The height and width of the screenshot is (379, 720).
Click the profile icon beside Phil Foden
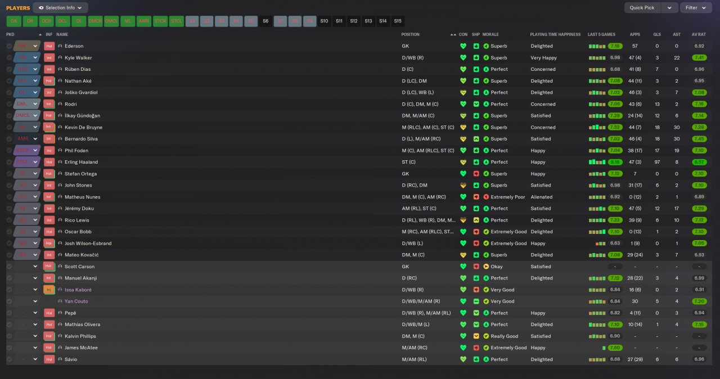60,151
